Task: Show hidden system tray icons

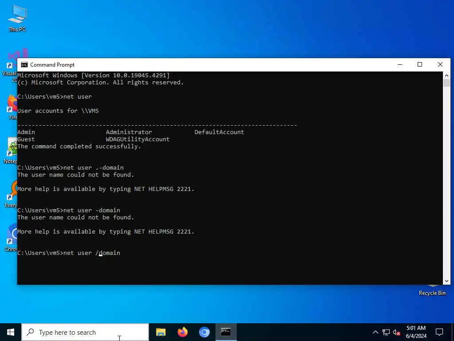Action: click(375, 332)
